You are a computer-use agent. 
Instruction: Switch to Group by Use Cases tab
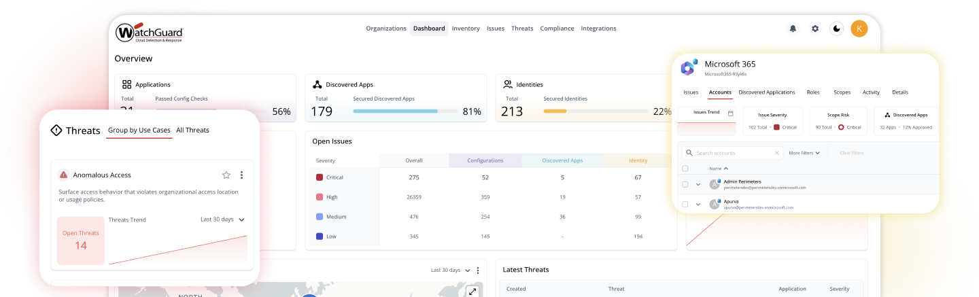tap(139, 130)
